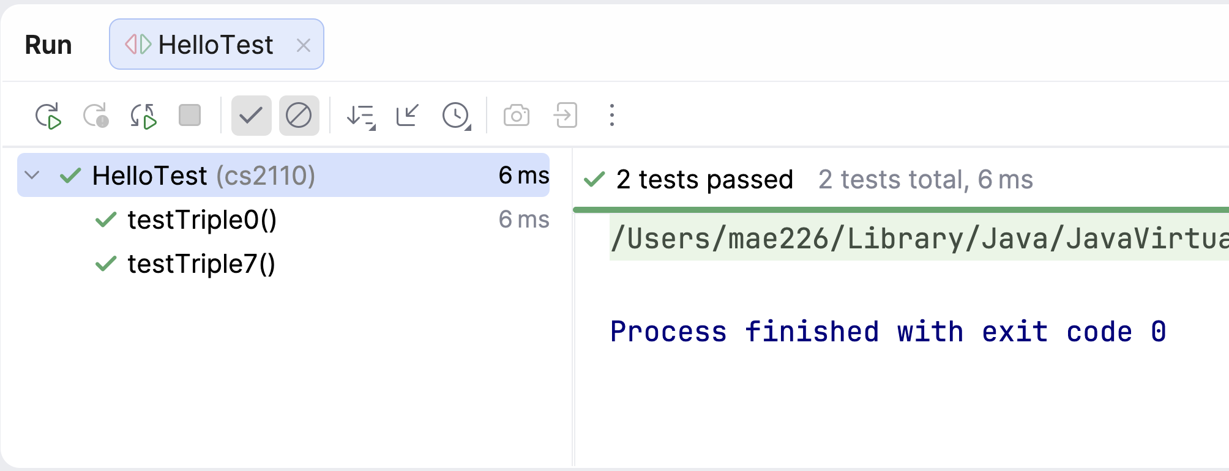Open the sort tests dropdown

360,116
